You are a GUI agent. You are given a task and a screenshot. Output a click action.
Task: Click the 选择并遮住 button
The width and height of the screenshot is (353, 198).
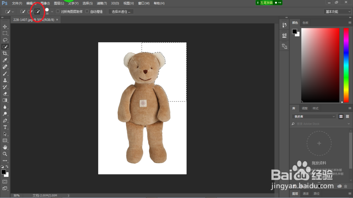[x=121, y=12]
